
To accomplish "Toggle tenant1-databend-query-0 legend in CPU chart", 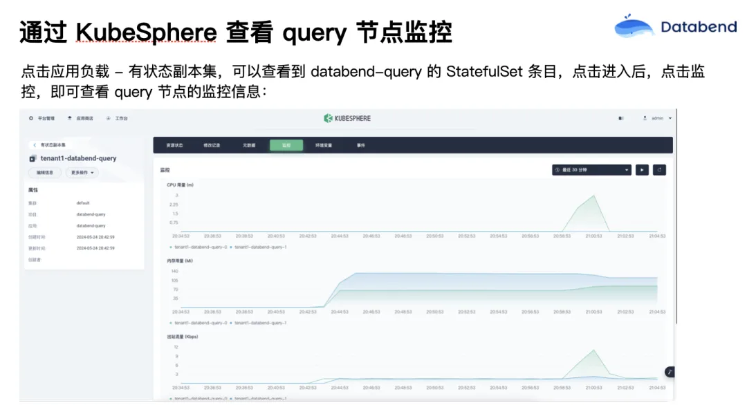I will coord(199,247).
